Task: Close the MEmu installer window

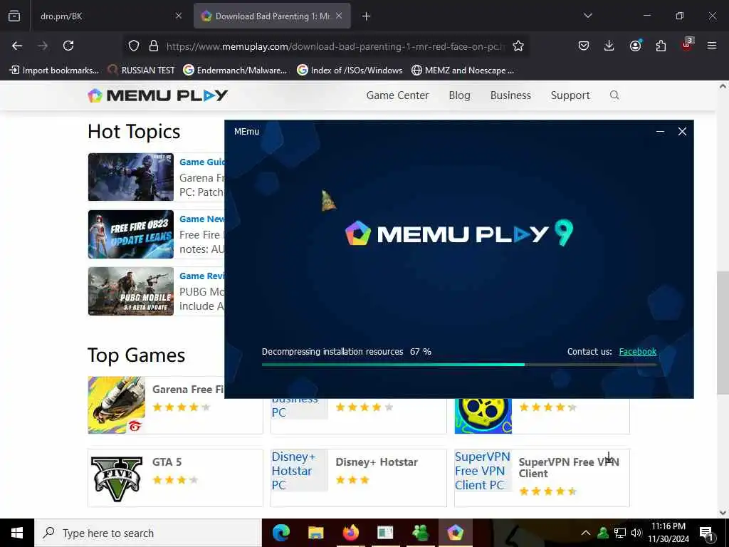Action: [x=682, y=132]
